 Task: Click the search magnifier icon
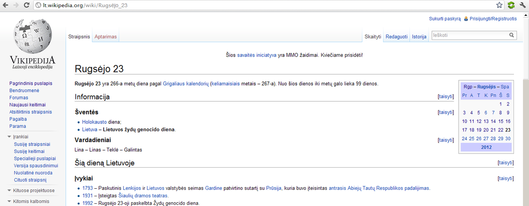(x=512, y=35)
